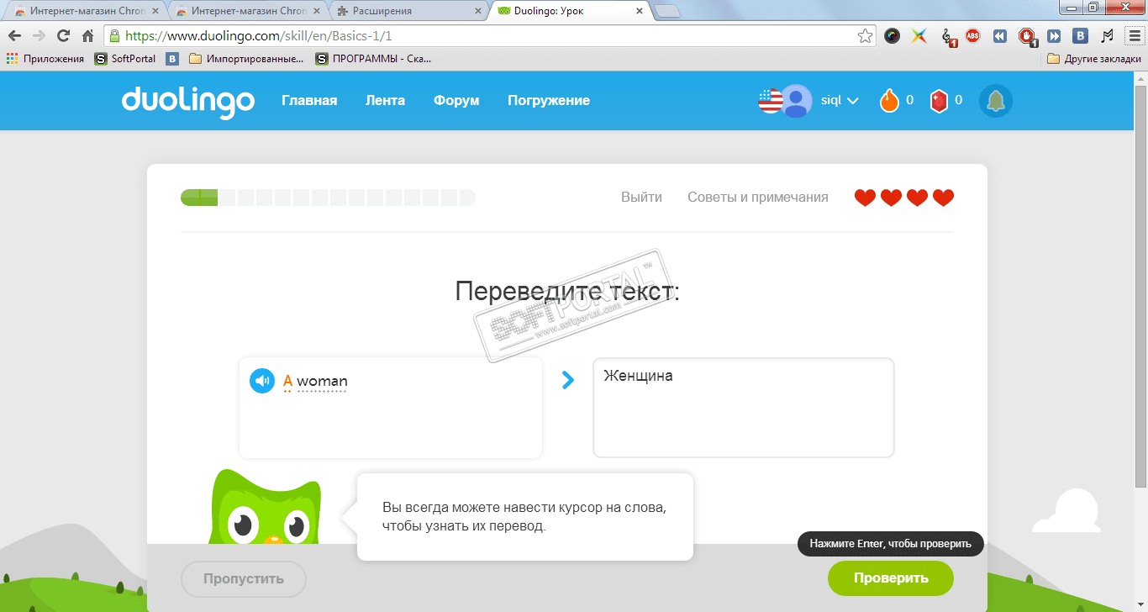Open the VK bookmark in bookmarks bar
Screen dimensions: 1148x612
click(x=172, y=59)
